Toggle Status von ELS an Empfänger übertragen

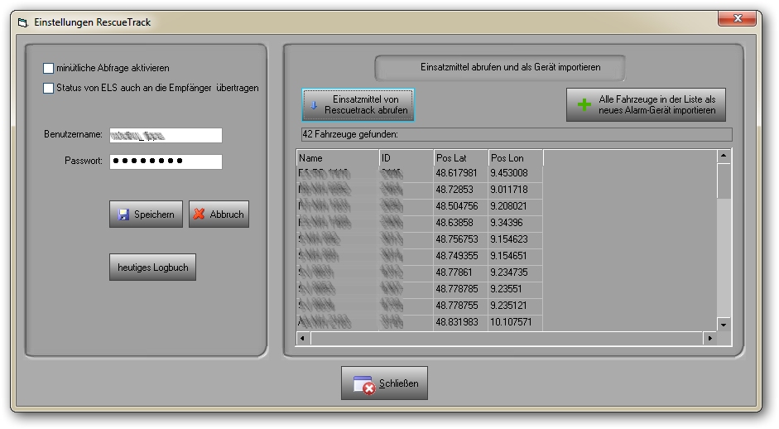click(x=48, y=88)
